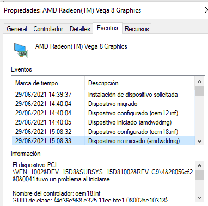
Task: Select the Eventos tab
Action: [x=107, y=28]
